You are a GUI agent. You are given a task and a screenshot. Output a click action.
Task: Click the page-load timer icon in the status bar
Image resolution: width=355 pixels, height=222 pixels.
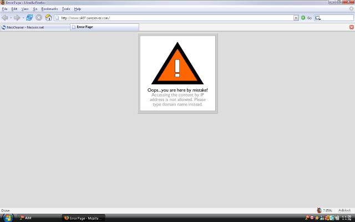[x=319, y=210]
